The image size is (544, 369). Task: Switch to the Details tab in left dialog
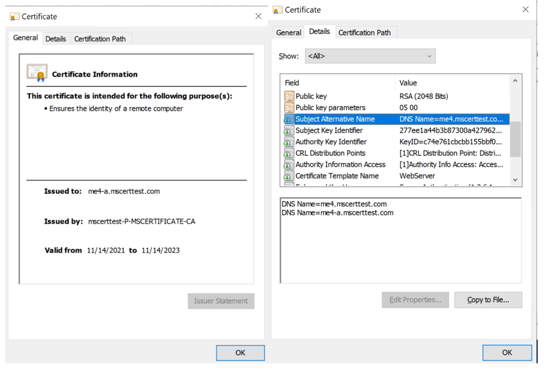[x=55, y=38]
